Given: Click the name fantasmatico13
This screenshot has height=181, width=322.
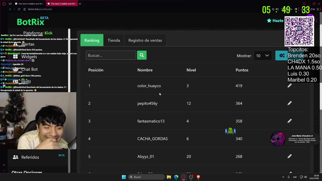Looking at the screenshot, I should click(151, 121).
